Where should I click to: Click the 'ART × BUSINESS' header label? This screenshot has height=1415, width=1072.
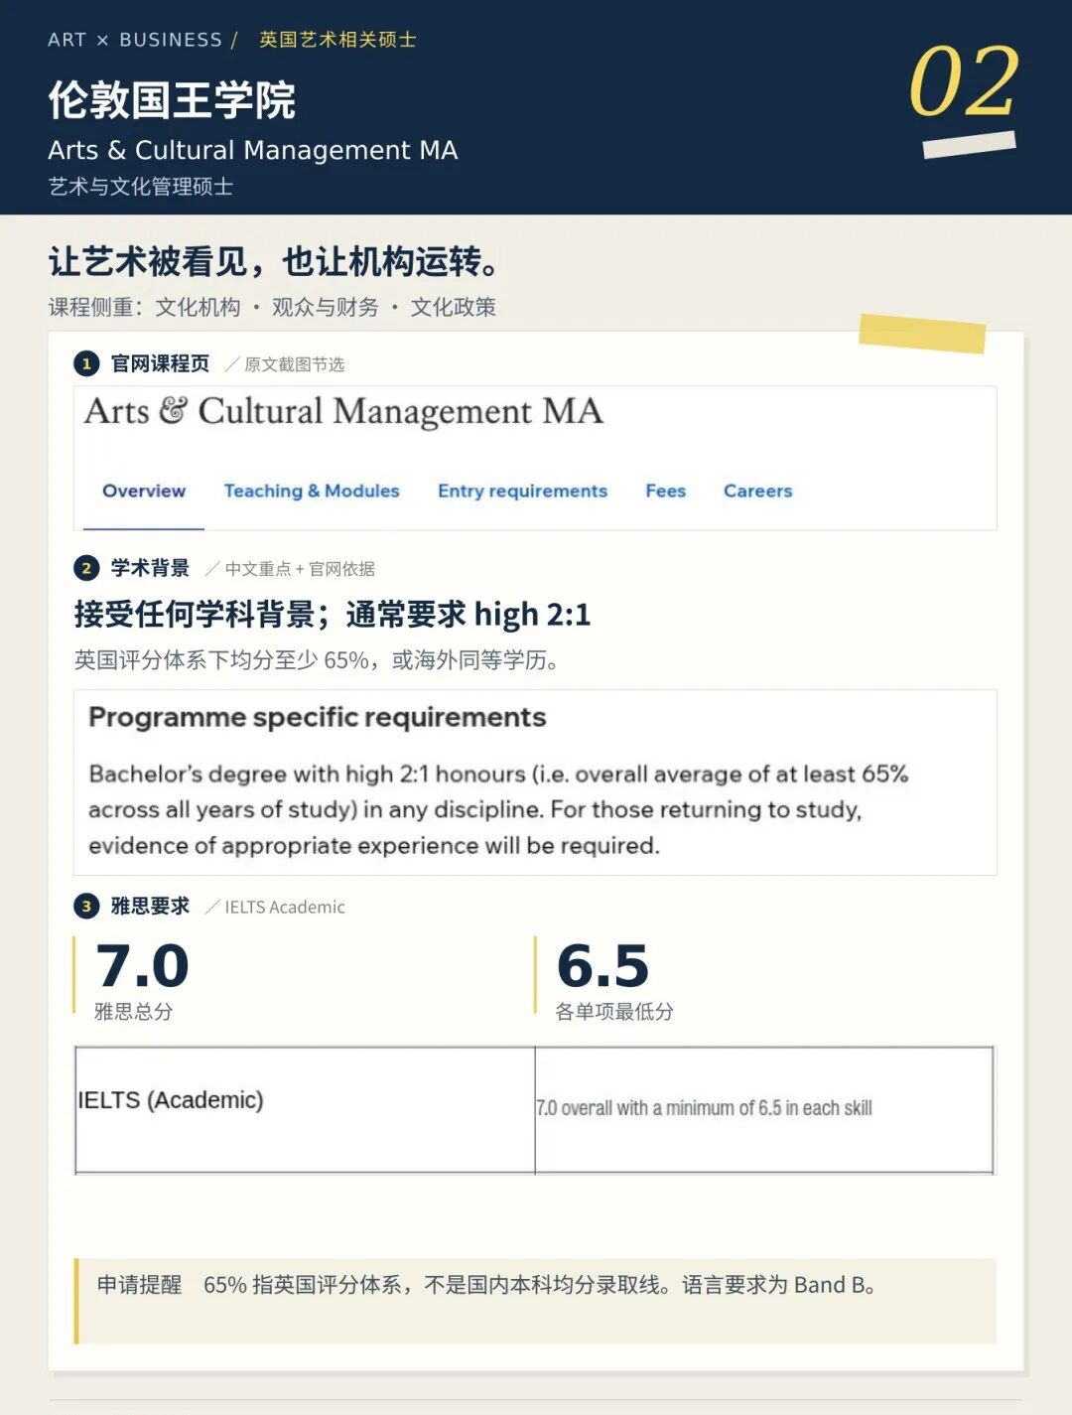pos(135,40)
